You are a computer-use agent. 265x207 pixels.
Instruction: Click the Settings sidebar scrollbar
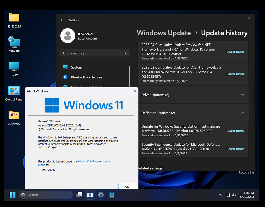click(129, 77)
